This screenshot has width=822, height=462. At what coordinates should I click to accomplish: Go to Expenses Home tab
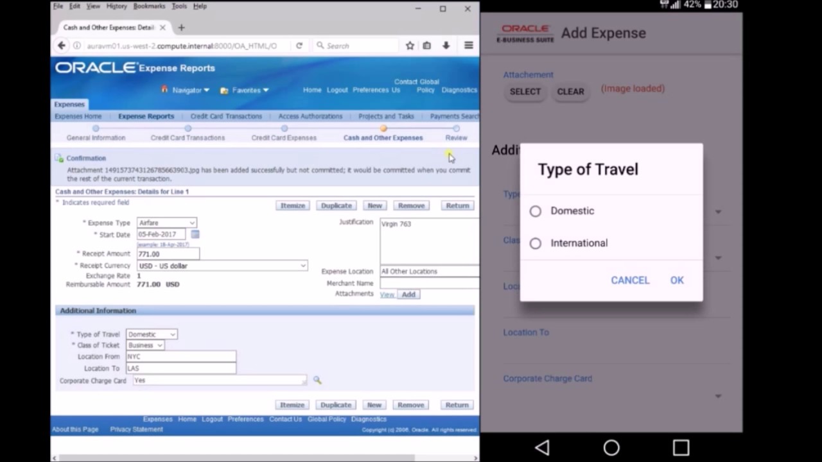[78, 116]
